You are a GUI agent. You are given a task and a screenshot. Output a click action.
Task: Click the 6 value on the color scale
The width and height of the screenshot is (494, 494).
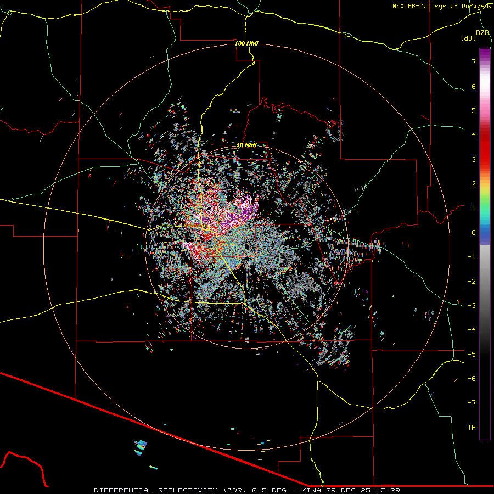pos(474,86)
